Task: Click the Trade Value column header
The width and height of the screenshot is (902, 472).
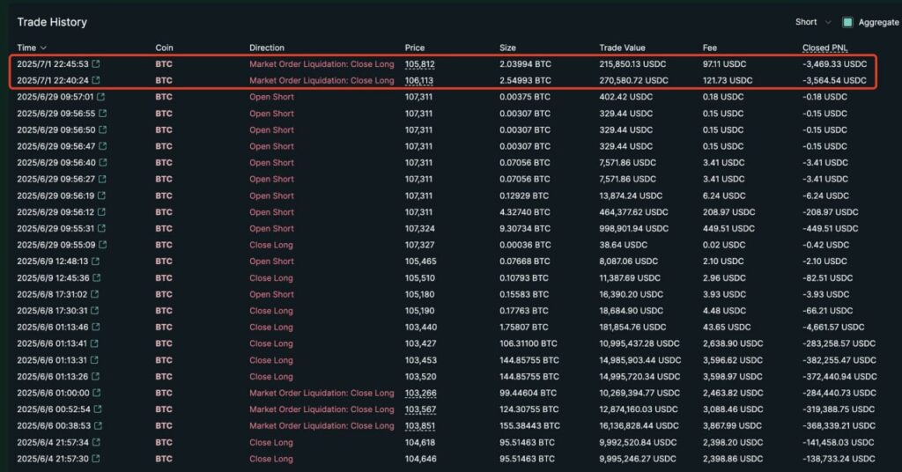Action: coord(622,48)
